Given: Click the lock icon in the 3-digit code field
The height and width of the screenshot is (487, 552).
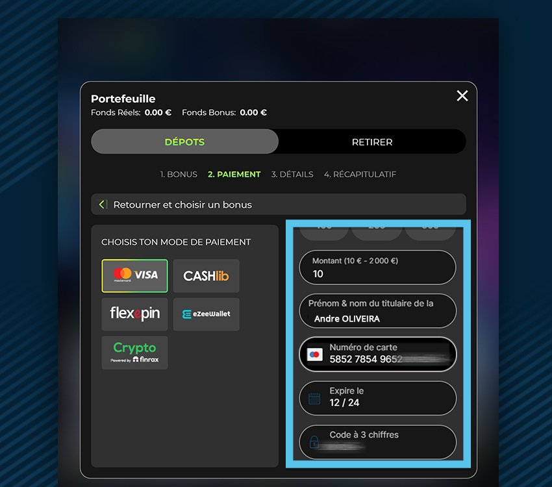Looking at the screenshot, I should pyautogui.click(x=314, y=442).
